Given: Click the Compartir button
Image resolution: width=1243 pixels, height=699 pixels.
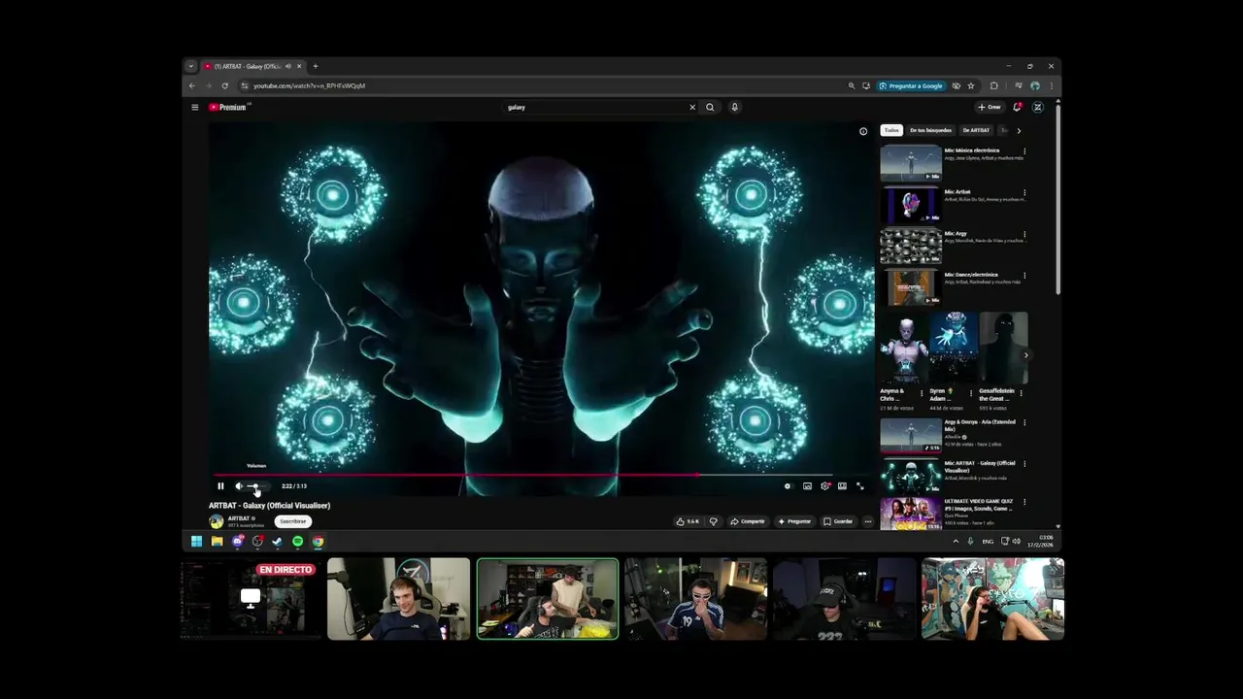Looking at the screenshot, I should click(748, 521).
